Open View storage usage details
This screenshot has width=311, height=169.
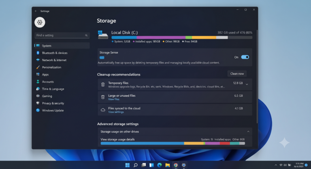(117, 139)
